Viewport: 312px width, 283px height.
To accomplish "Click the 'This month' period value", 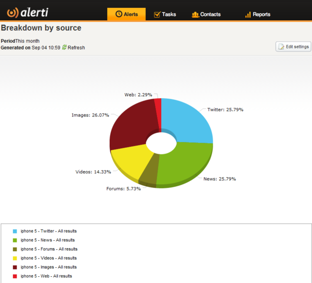I will tap(27, 41).
